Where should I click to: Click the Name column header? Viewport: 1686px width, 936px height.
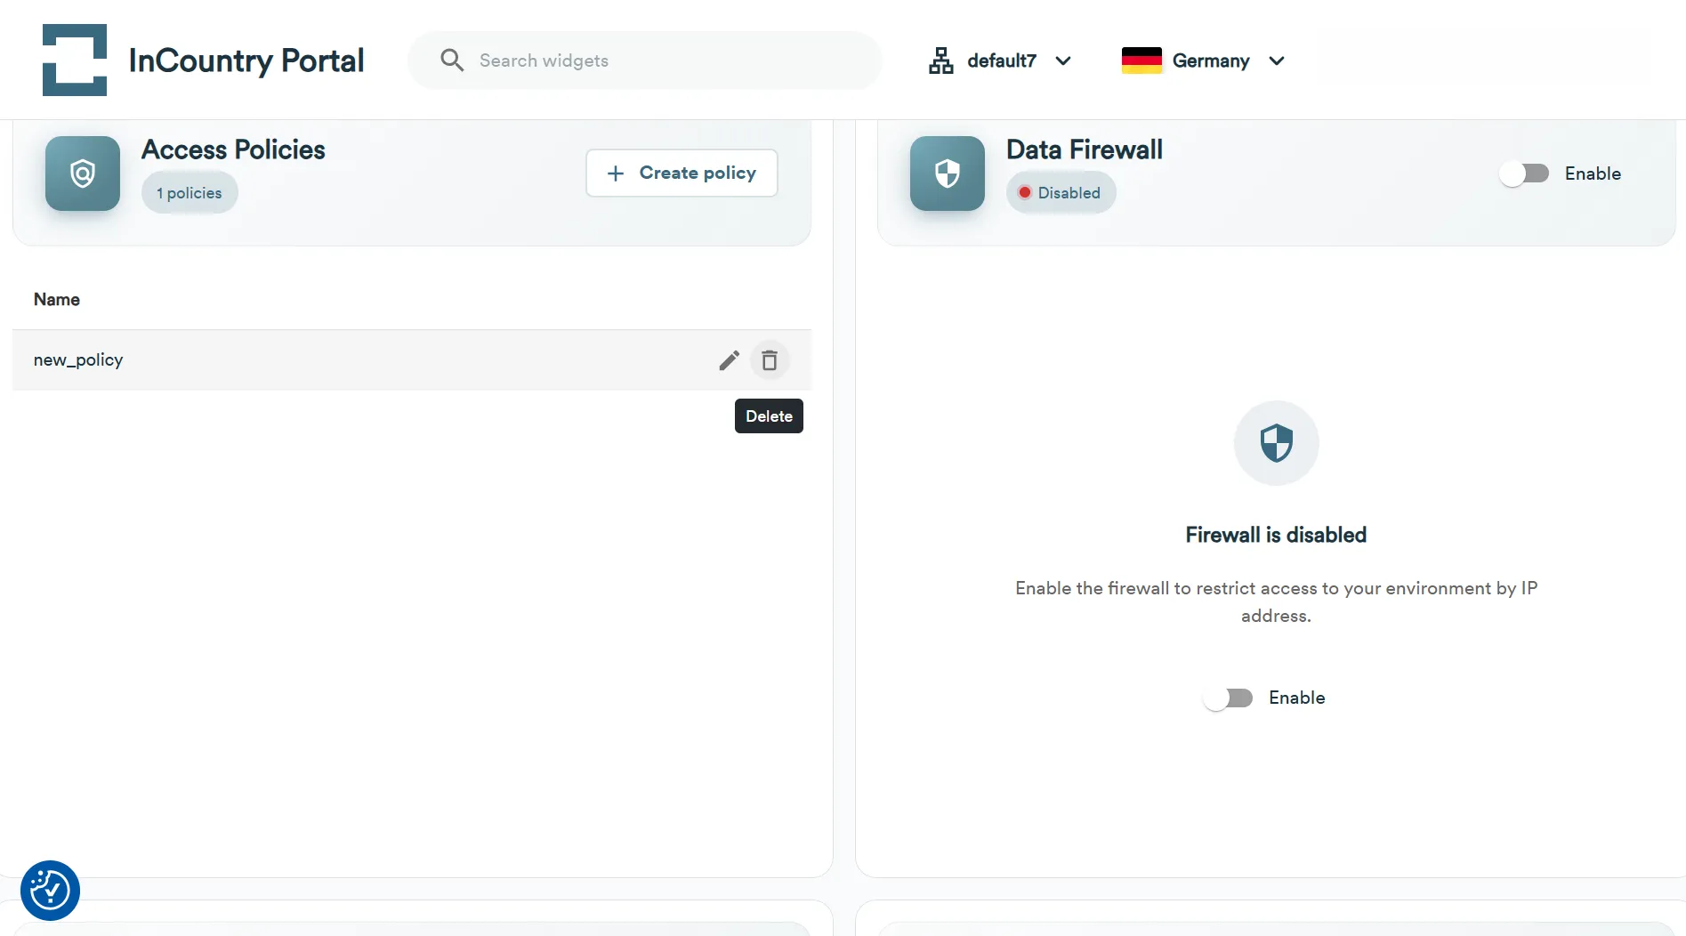57,300
